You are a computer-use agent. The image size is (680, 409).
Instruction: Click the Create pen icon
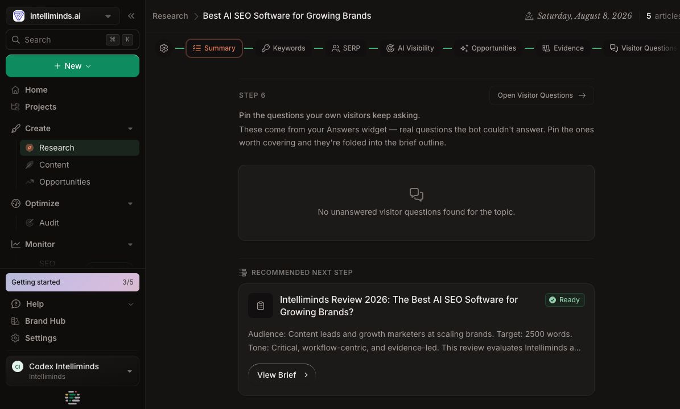[x=15, y=128]
